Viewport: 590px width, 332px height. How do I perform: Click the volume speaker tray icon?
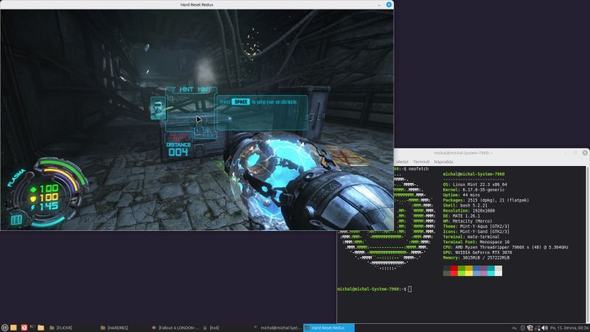544,328
